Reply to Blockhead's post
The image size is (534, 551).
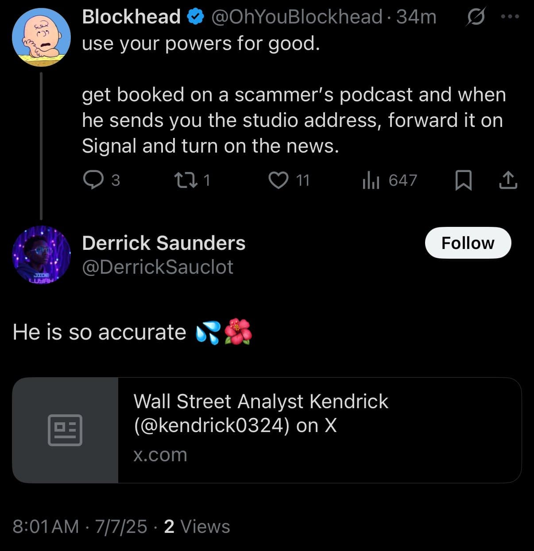[x=93, y=180]
